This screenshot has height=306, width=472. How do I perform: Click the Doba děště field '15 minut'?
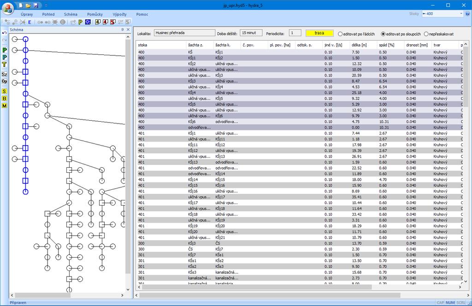pyautogui.click(x=251, y=33)
